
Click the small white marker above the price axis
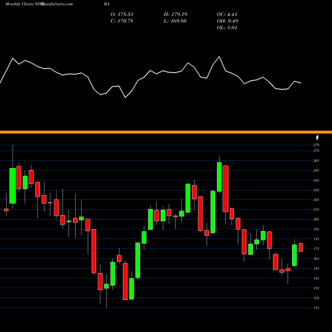click(x=317, y=137)
